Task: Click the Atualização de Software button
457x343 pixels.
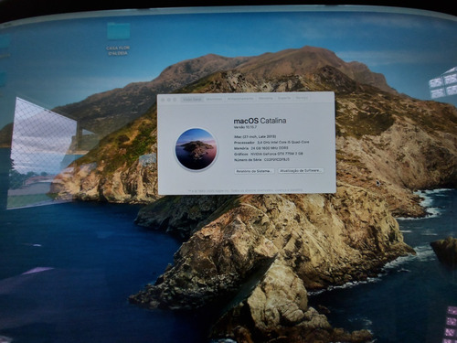Action: pos(301,171)
